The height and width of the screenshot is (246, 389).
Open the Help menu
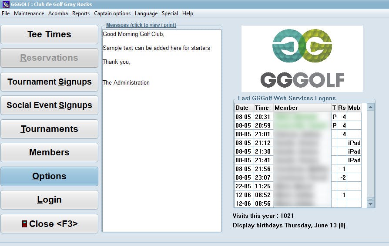pos(188,13)
